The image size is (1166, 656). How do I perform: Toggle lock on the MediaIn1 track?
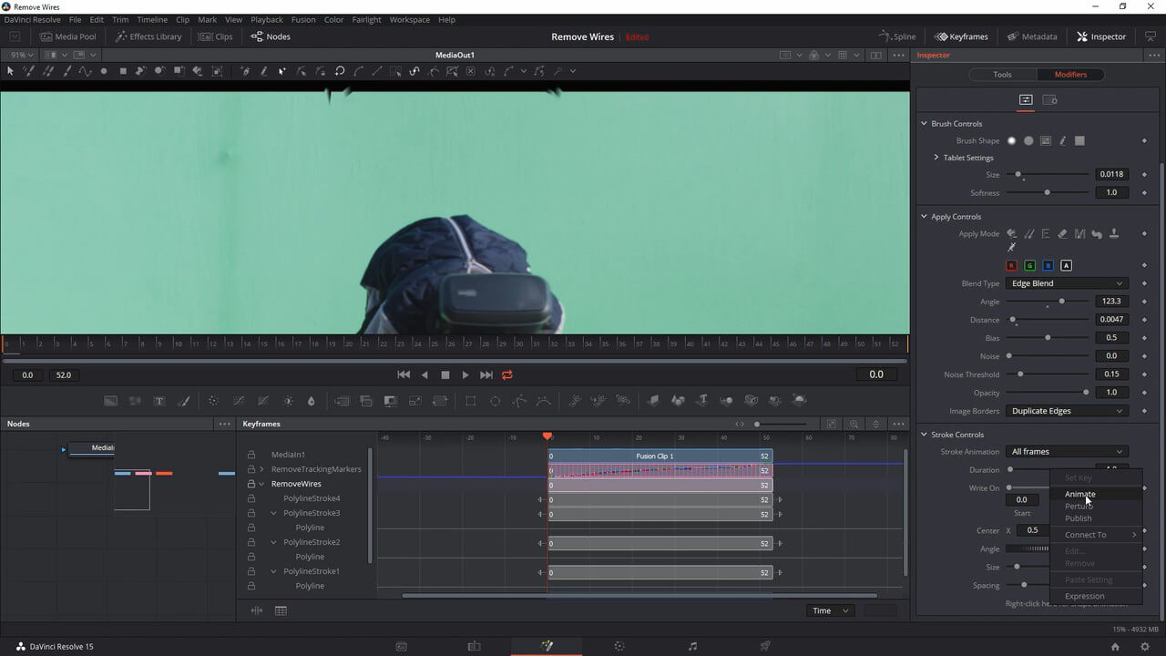[251, 455]
